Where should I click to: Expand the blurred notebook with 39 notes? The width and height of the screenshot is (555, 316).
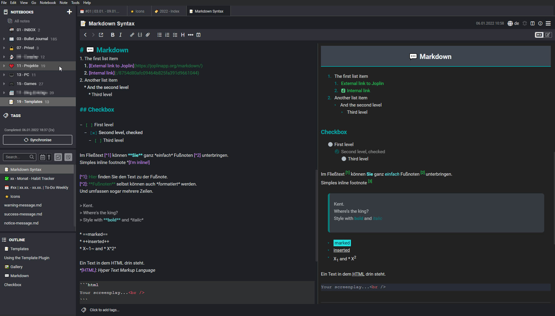click(x=4, y=93)
